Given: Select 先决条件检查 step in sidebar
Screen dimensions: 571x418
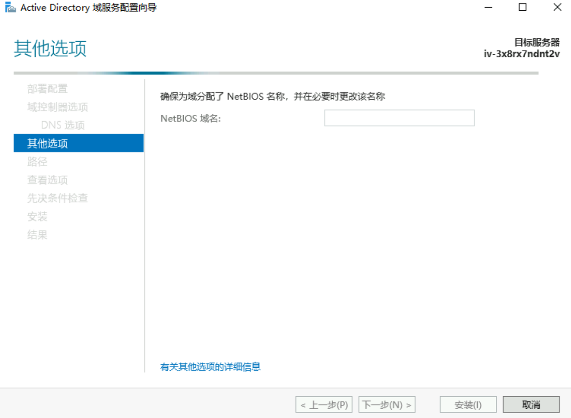Looking at the screenshot, I should (x=57, y=198).
